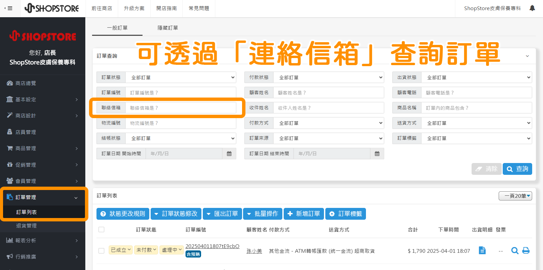Open 出貨狀態 filter dropdown
543x270 pixels.
[x=477, y=77]
